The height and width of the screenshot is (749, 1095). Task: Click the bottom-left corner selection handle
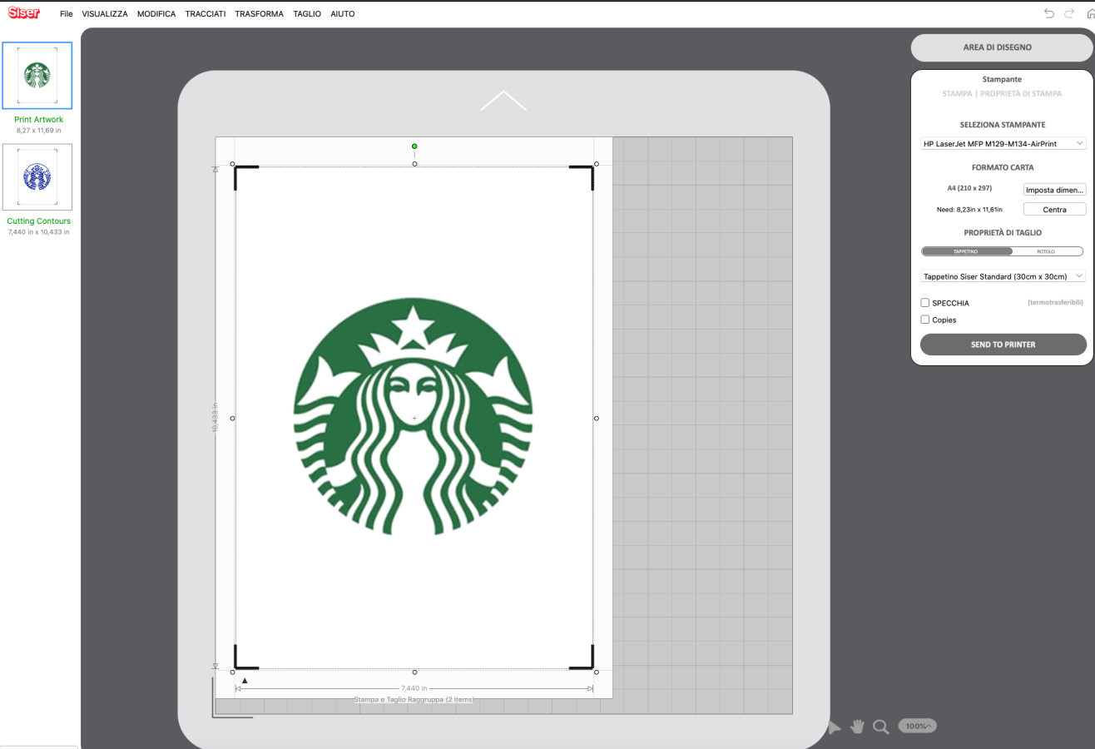[232, 672]
